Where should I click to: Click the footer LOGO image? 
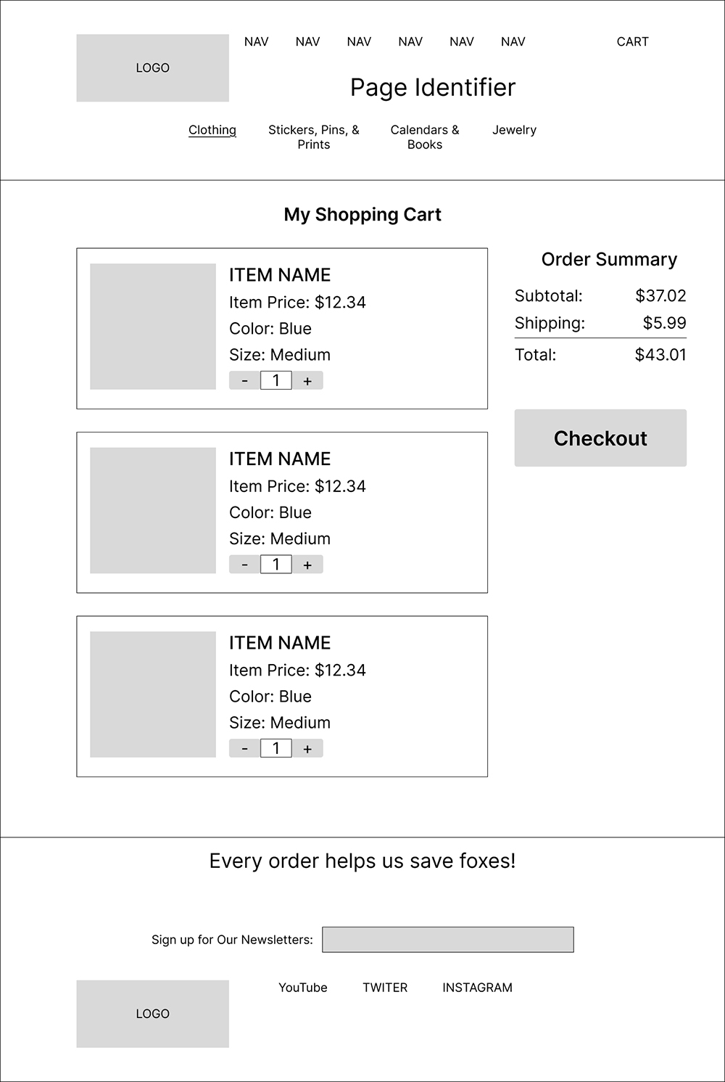pos(152,1013)
